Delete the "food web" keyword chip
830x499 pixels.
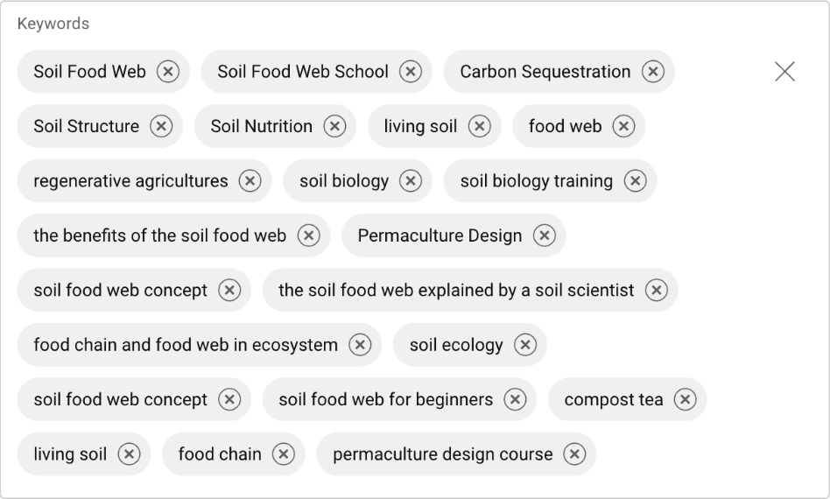click(x=623, y=126)
